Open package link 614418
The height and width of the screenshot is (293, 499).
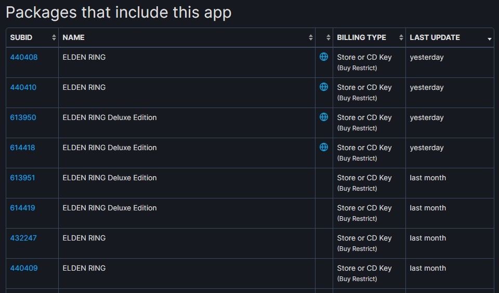click(x=23, y=148)
